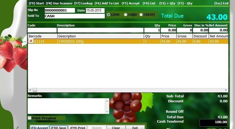
Task: Click the Slip No input field
Action: [59, 10]
